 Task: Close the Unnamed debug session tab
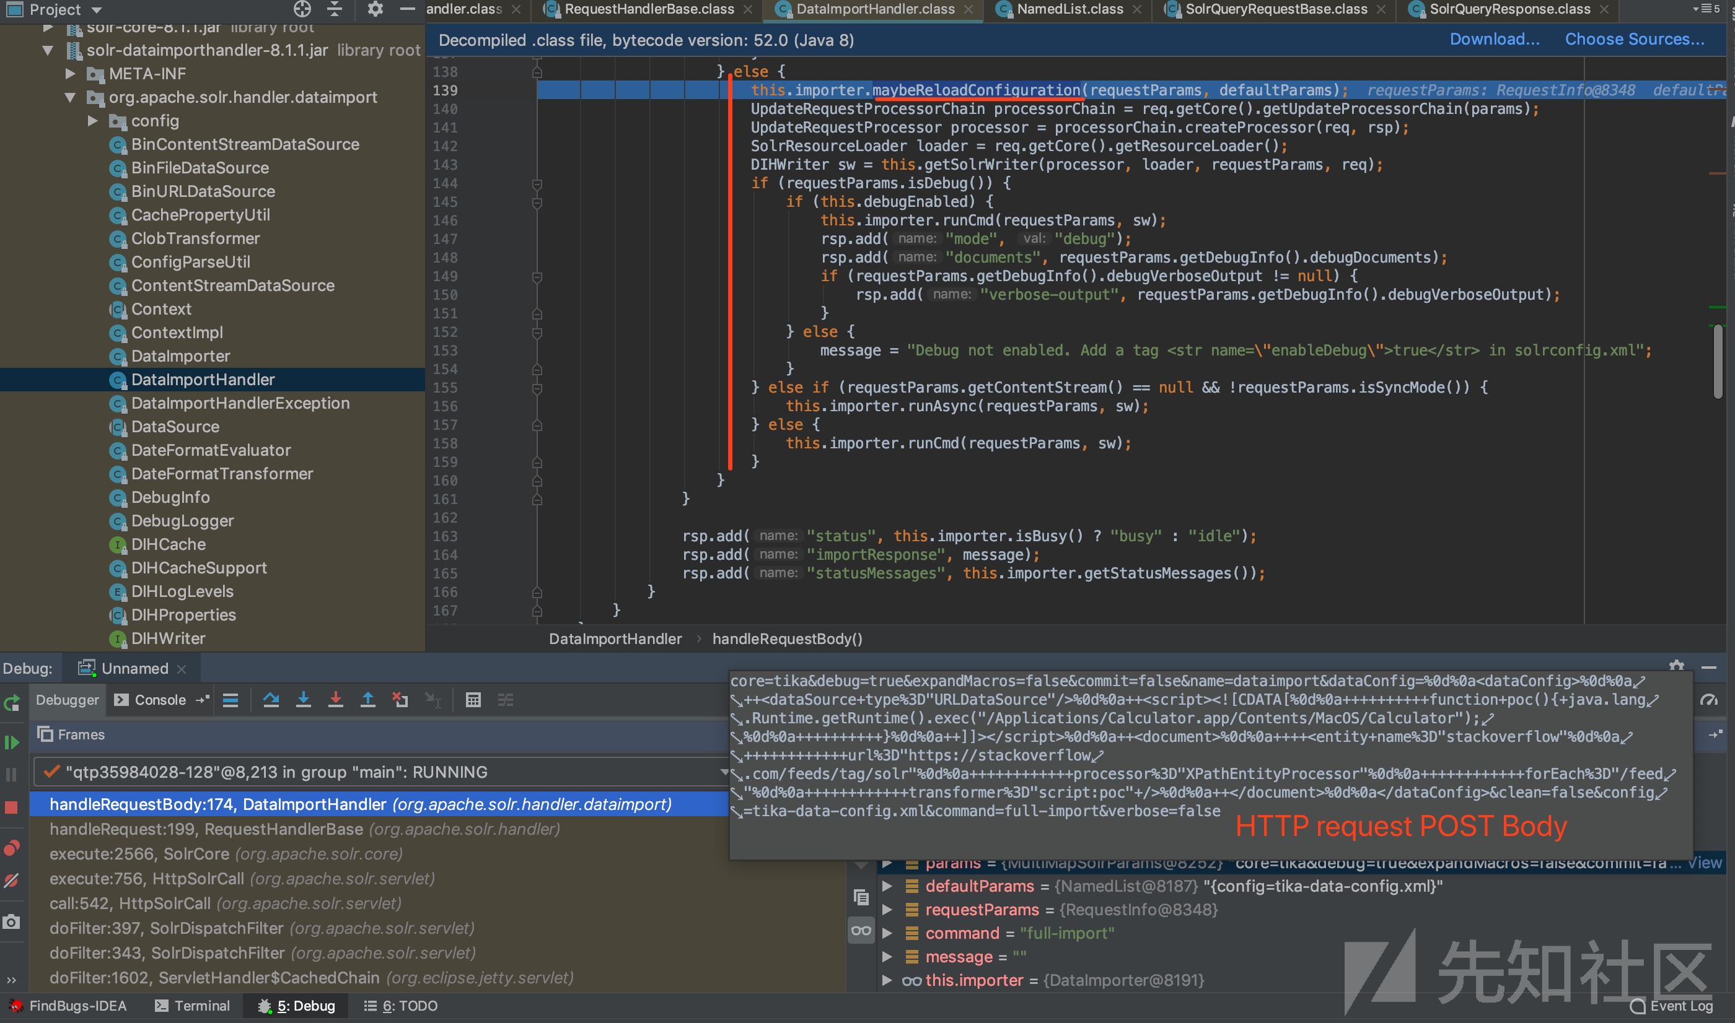(182, 669)
